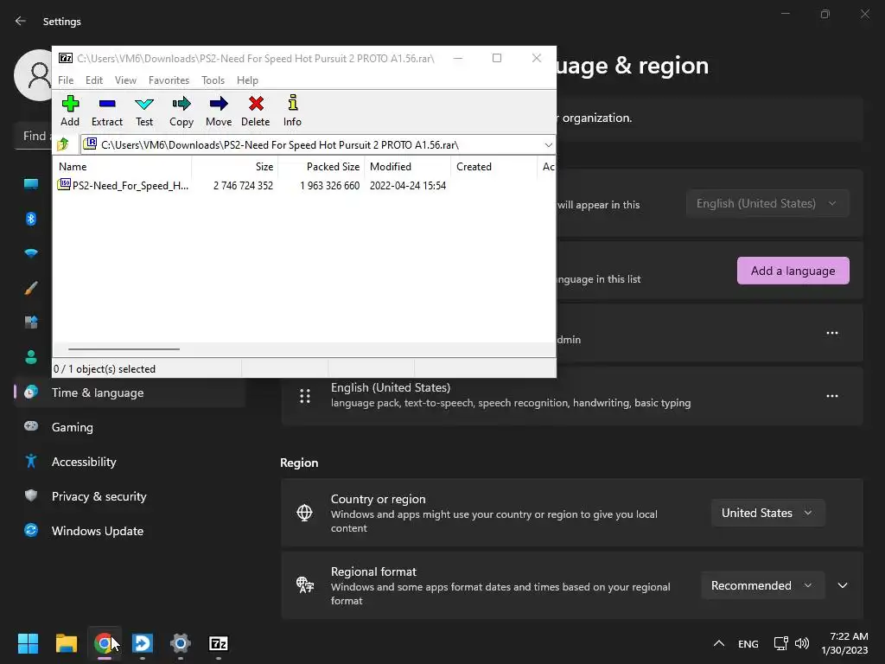Open Windows display language dropdown English (United States)

tap(767, 203)
